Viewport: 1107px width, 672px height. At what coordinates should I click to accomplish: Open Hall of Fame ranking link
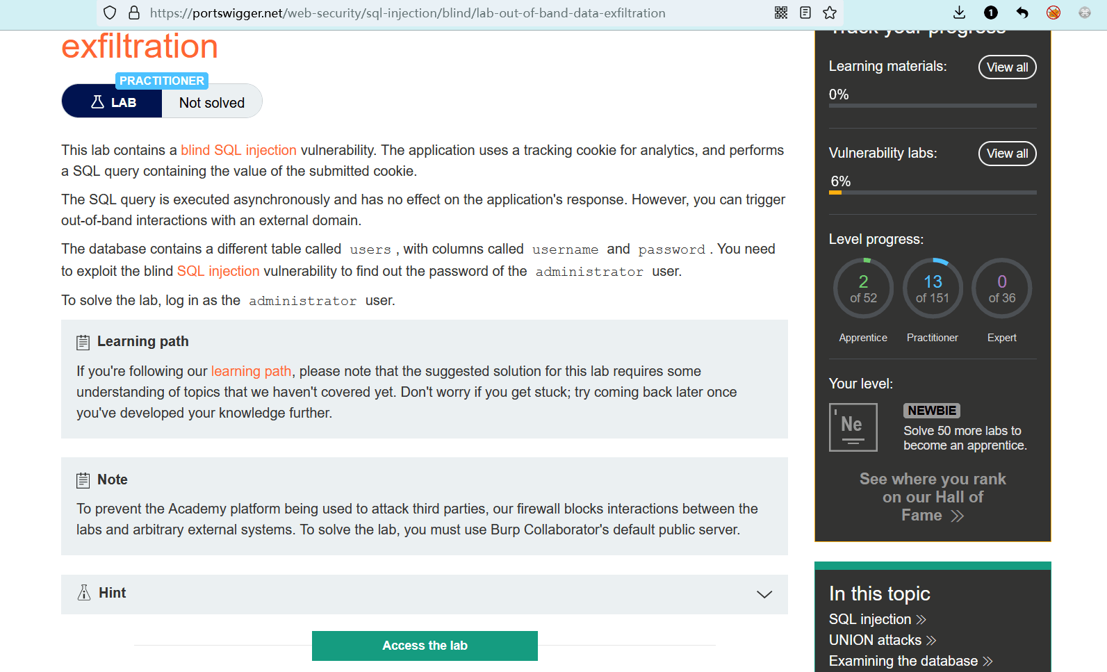point(933,497)
